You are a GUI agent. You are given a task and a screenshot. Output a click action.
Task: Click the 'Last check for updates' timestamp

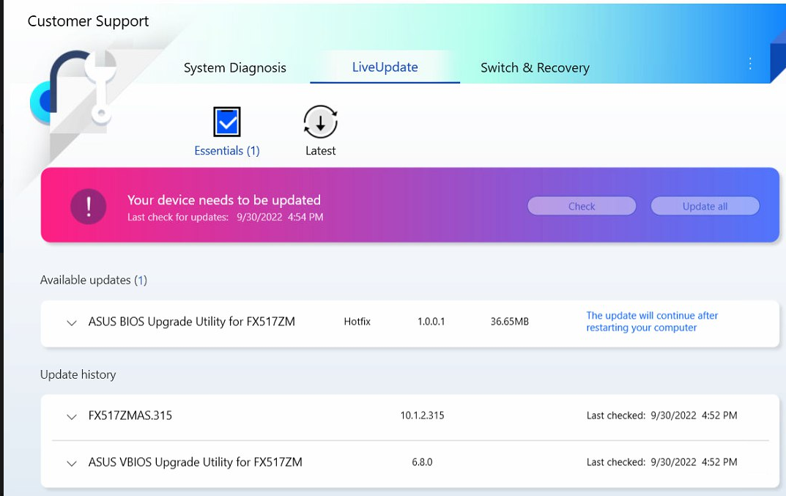click(225, 217)
